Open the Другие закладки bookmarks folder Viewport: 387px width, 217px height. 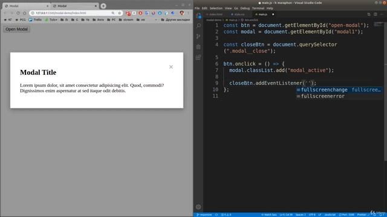point(175,20)
